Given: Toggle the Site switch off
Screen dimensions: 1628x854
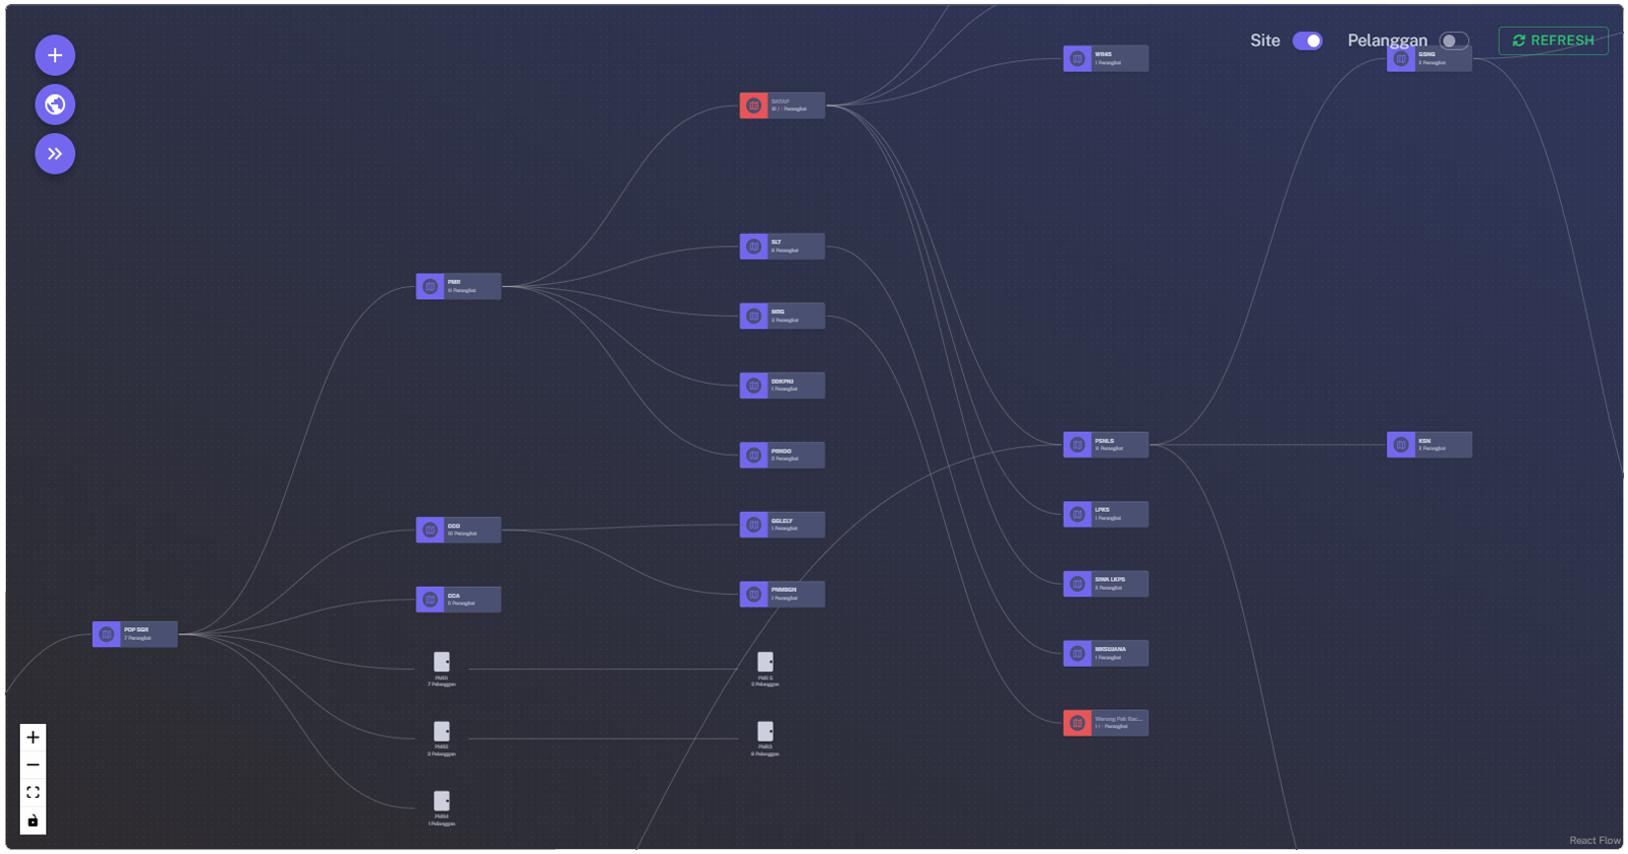Looking at the screenshot, I should (x=1307, y=40).
